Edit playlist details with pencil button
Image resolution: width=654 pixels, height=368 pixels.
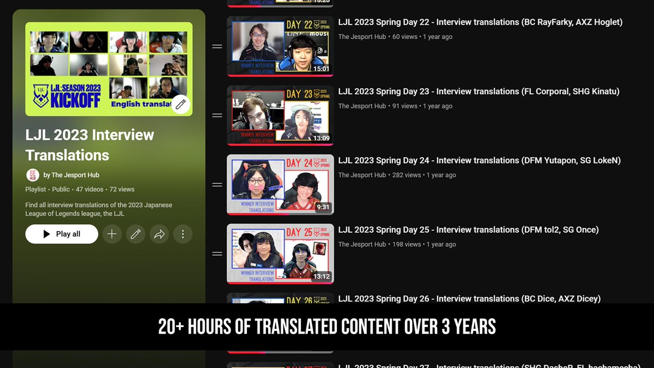click(x=136, y=234)
